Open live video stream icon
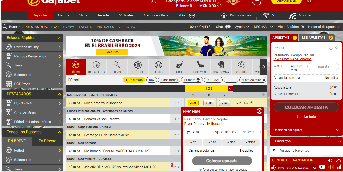 (x=322, y=167)
